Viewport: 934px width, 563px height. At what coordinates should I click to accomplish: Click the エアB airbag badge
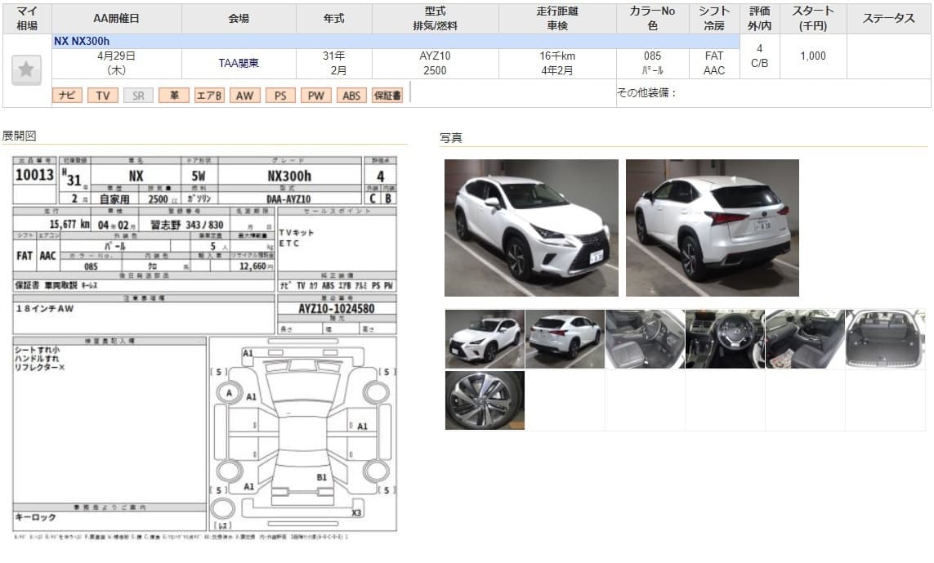tap(209, 96)
